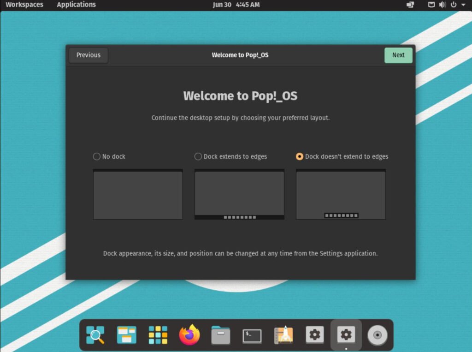
Task: Open the disc installer icon in dock
Action: (378, 335)
